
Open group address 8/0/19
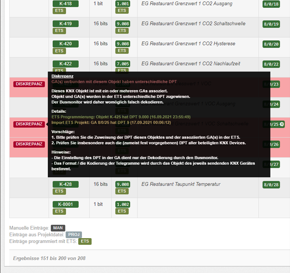click(x=271, y=24)
